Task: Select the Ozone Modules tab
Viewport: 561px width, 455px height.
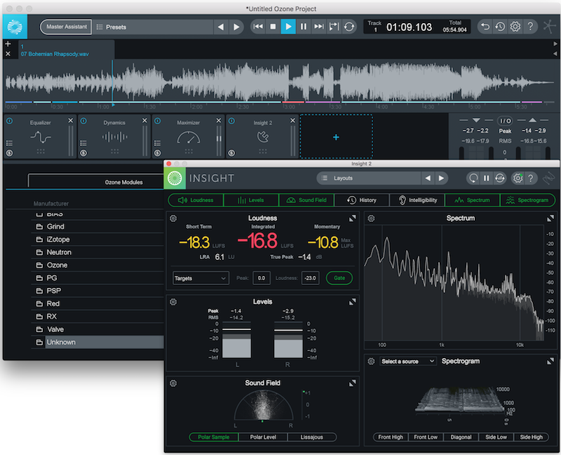Action: (x=123, y=182)
